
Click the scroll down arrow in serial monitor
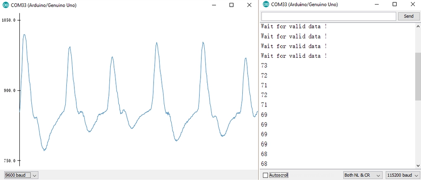(x=418, y=166)
